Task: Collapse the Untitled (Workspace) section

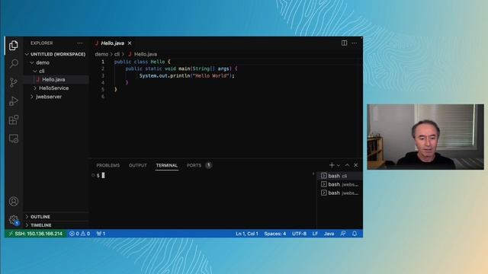Action: 56,54
